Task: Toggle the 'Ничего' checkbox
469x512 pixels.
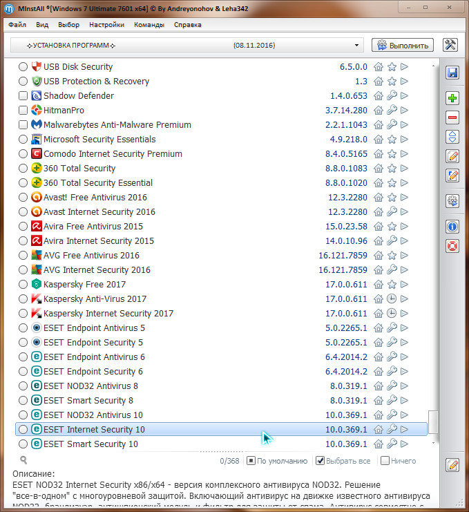Action: coord(385,461)
